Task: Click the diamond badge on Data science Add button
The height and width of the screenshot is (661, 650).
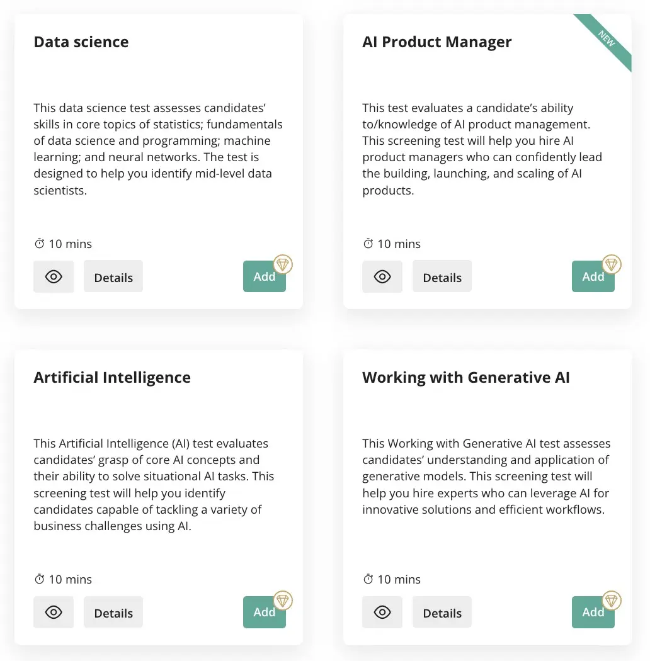Action: [x=282, y=264]
